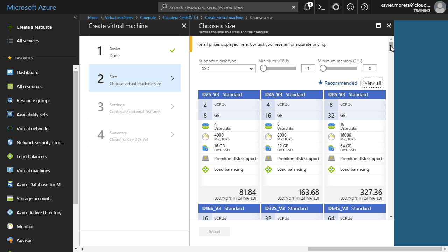Click the D4S_V3 Load balancing icon
448x252 pixels.
[268, 169]
